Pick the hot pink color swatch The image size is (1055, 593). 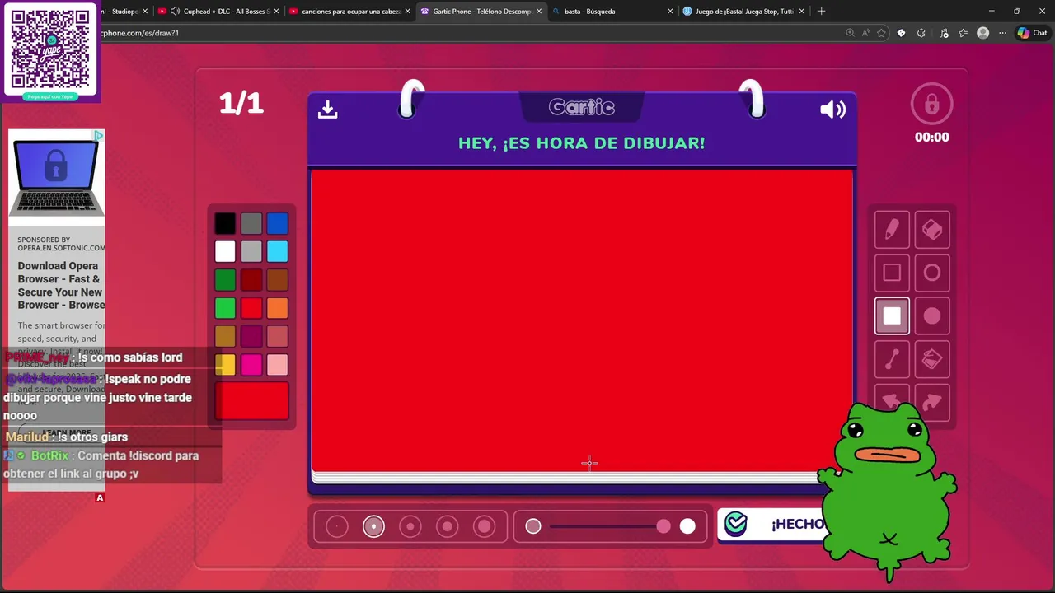coord(251,365)
